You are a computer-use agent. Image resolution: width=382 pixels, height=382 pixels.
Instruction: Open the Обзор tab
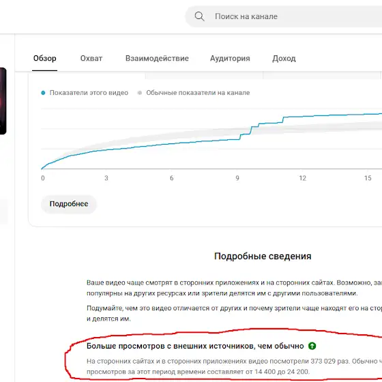tap(44, 59)
